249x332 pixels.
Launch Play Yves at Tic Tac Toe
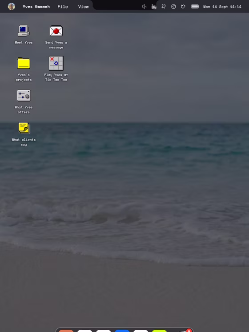click(x=56, y=63)
